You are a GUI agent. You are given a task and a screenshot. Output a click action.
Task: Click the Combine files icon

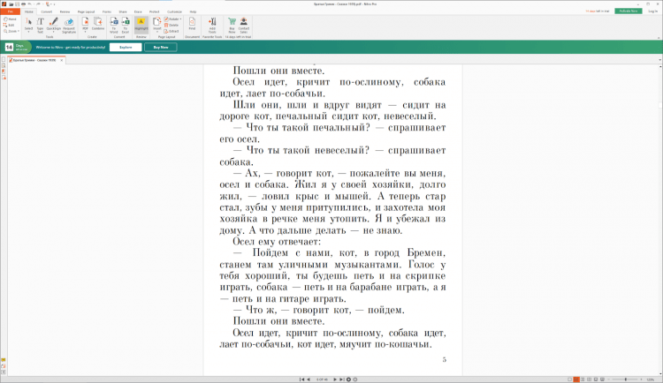98,24
